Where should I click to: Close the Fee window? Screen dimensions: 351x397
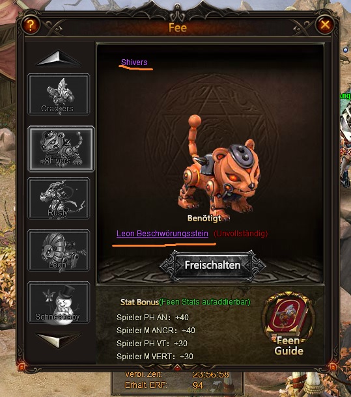[325, 25]
